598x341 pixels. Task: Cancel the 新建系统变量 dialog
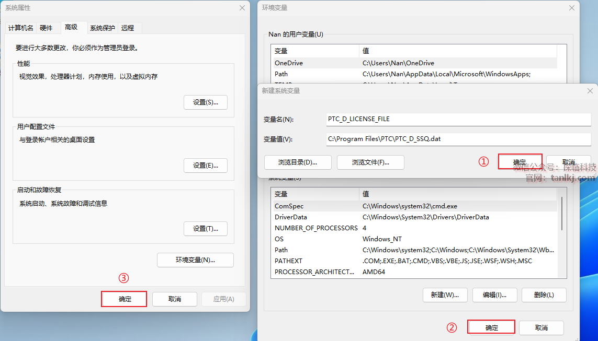coord(569,162)
